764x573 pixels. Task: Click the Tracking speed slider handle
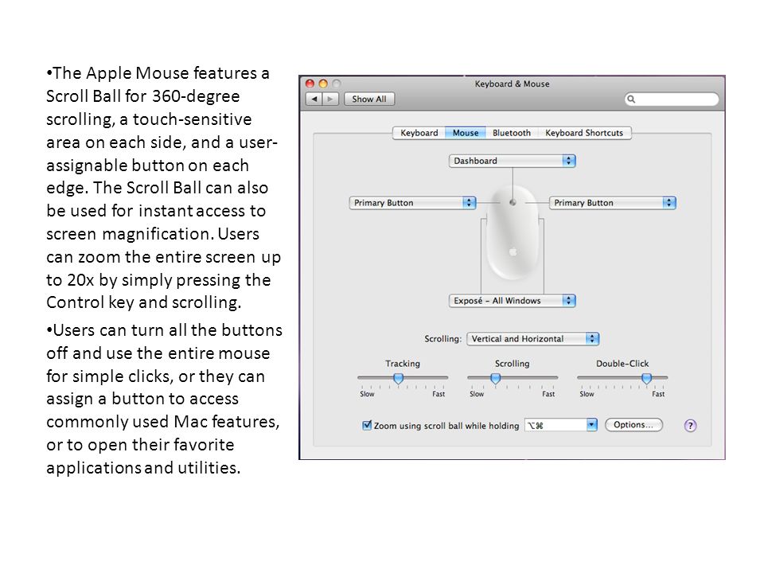[x=398, y=379]
